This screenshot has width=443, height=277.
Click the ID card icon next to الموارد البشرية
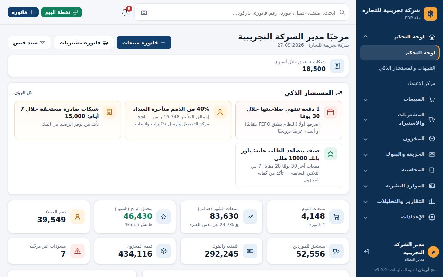(x=432, y=186)
